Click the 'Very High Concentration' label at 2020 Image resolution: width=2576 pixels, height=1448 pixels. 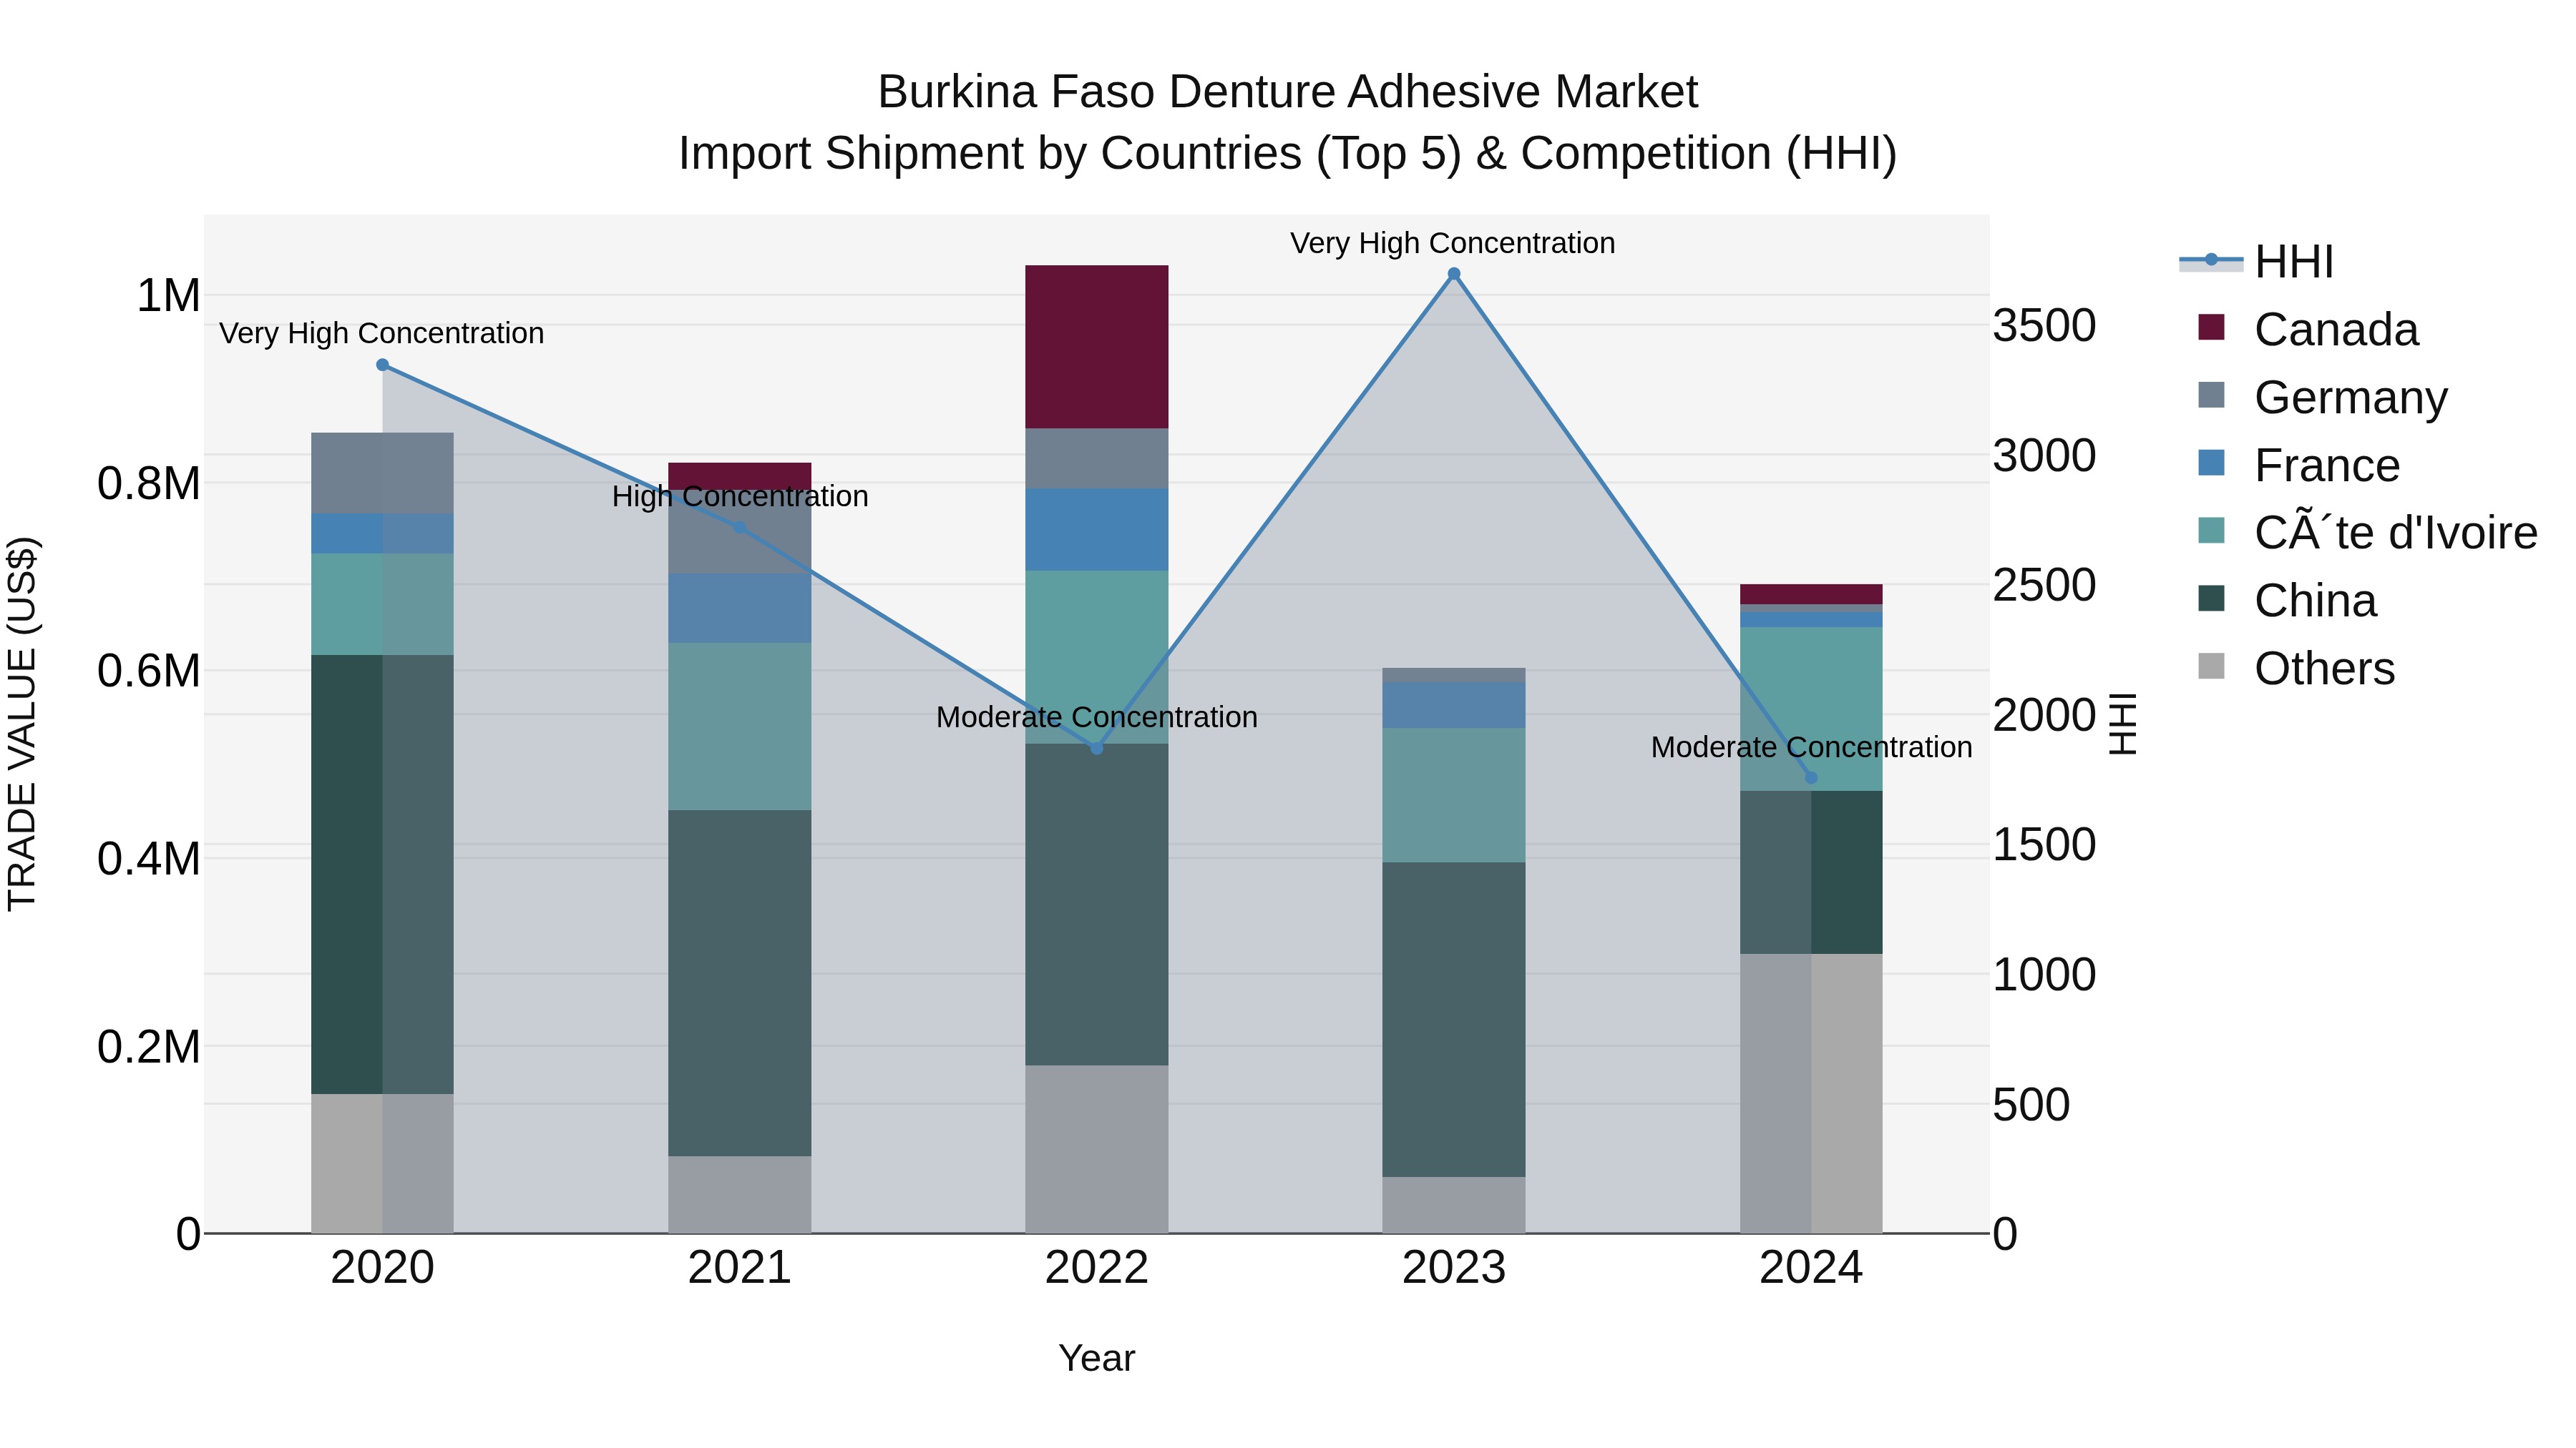pos(382,334)
